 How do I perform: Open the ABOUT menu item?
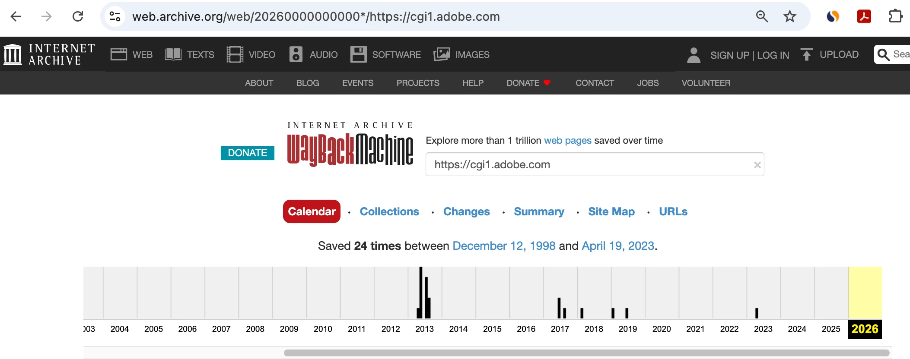[x=259, y=83]
